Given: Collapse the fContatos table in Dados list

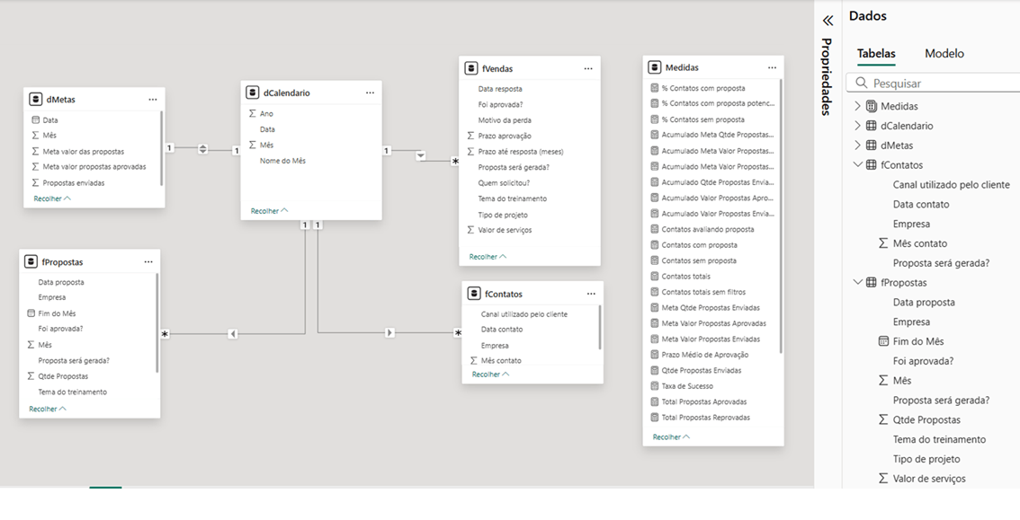Looking at the screenshot, I should click(x=857, y=165).
